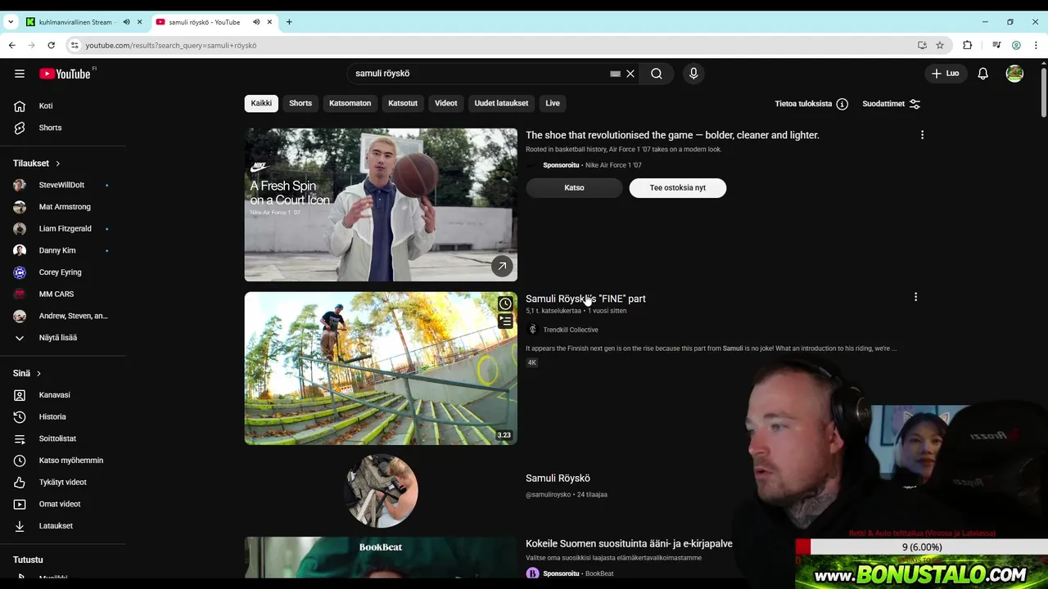Click Tee ostoksia nyt button
1048x589 pixels.
click(x=677, y=187)
